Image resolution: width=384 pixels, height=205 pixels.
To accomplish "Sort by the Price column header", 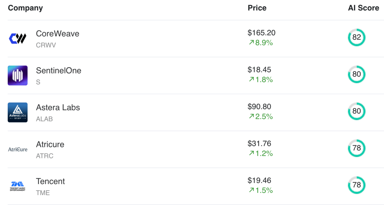I will 257,8.
